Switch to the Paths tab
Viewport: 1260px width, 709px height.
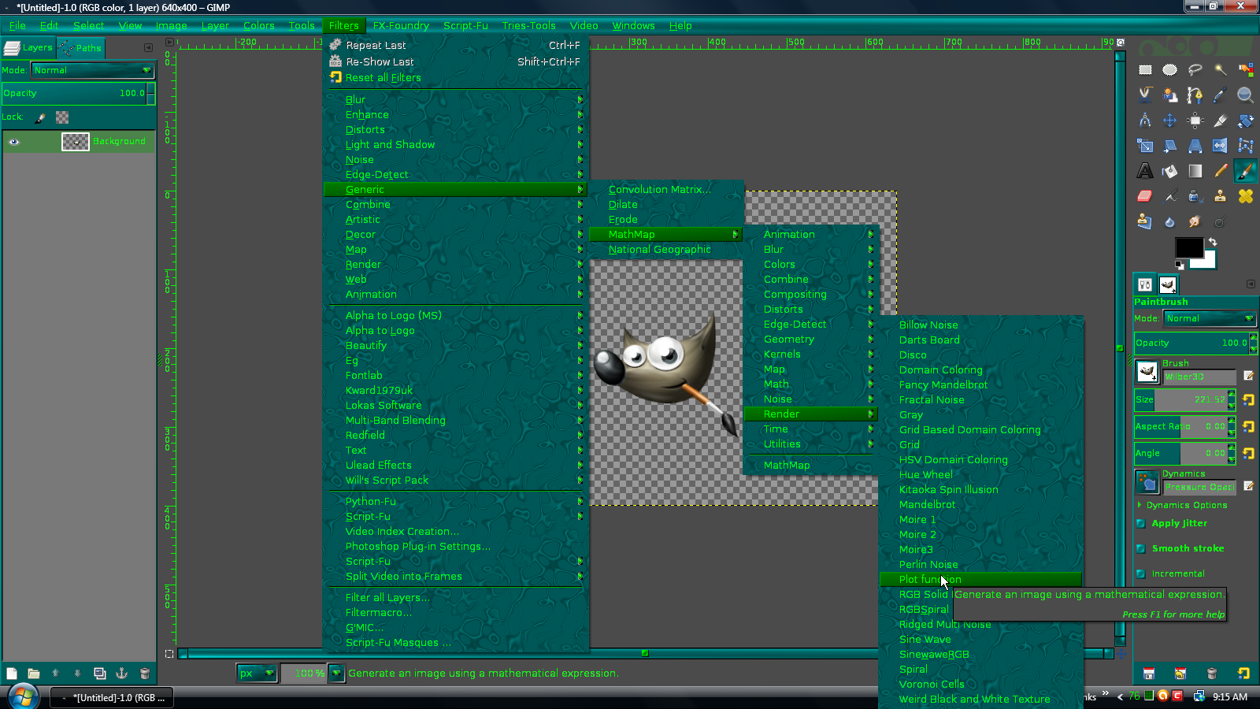pyautogui.click(x=80, y=48)
